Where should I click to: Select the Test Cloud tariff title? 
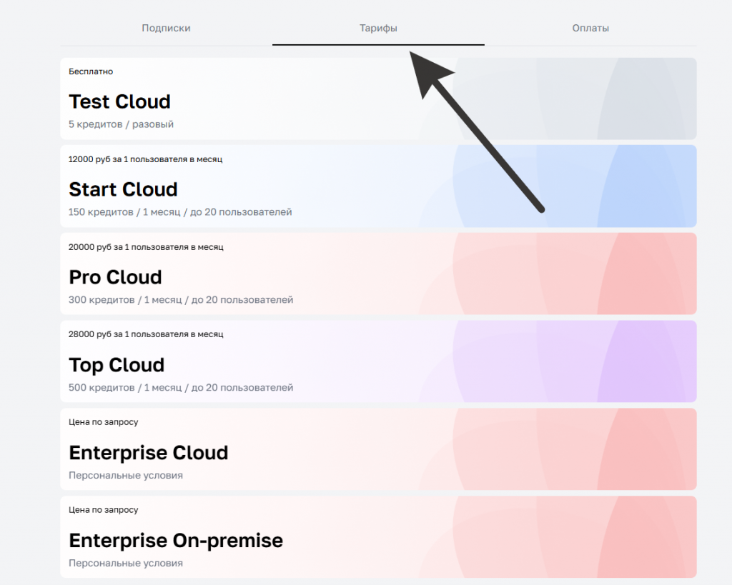click(x=119, y=101)
